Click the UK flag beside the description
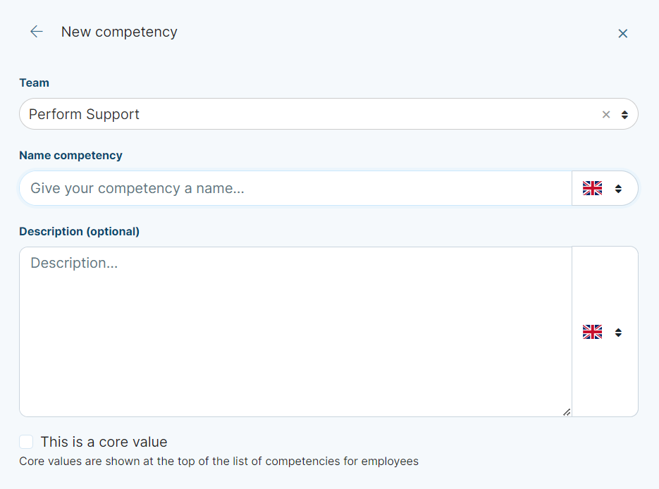 pyautogui.click(x=592, y=332)
